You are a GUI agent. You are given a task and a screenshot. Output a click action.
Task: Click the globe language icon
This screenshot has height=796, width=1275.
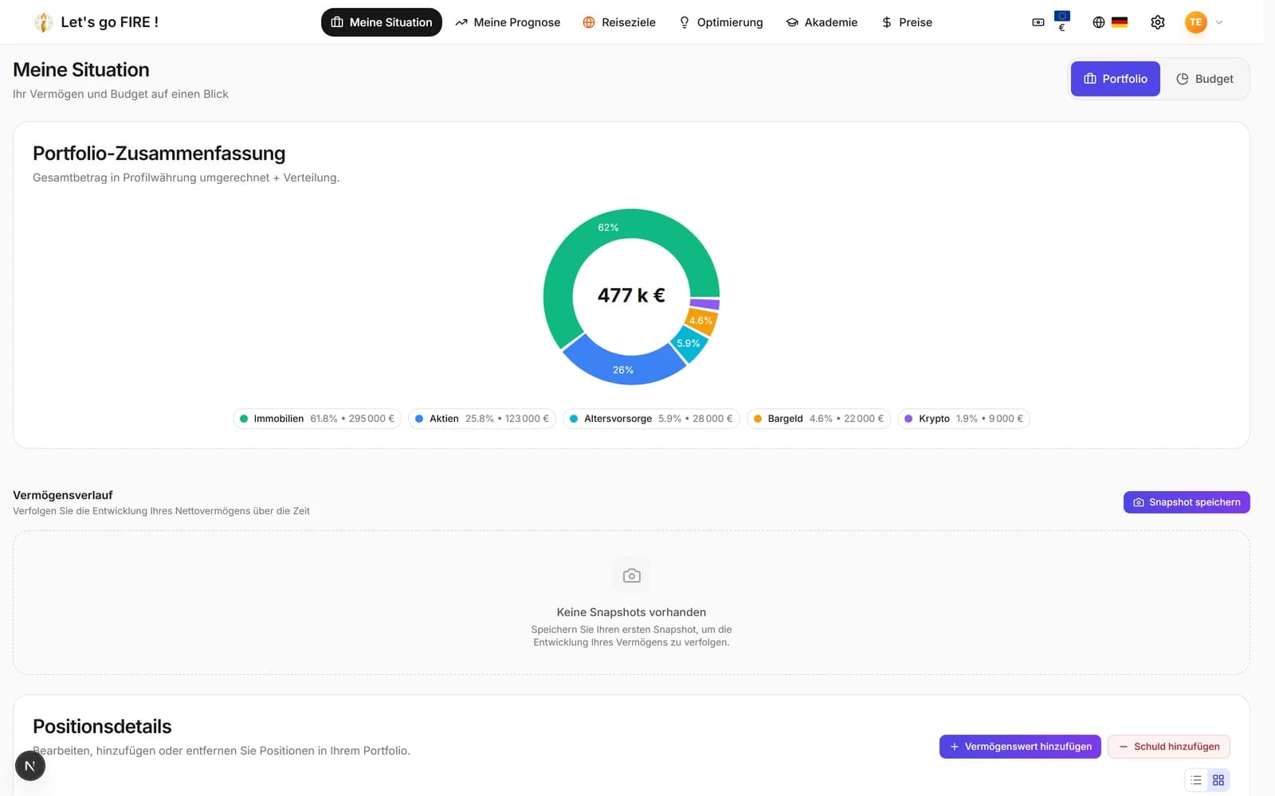tap(1099, 22)
